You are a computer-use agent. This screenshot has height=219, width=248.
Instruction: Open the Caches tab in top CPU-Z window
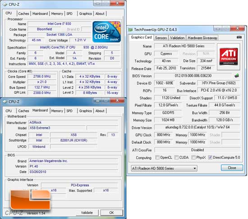(x=23, y=13)
